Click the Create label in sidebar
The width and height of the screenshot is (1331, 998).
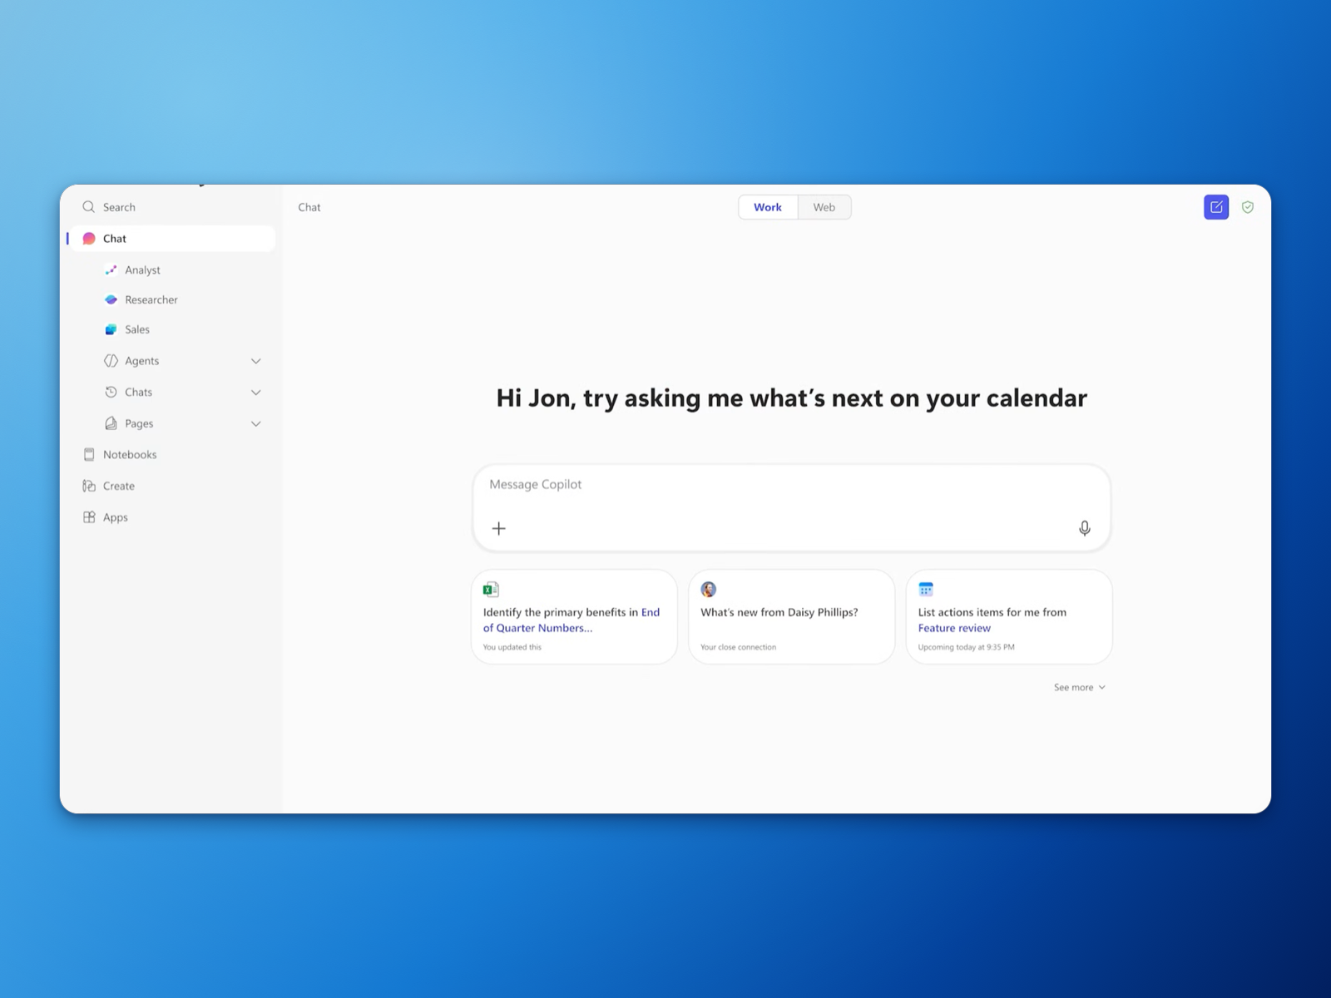tap(119, 486)
